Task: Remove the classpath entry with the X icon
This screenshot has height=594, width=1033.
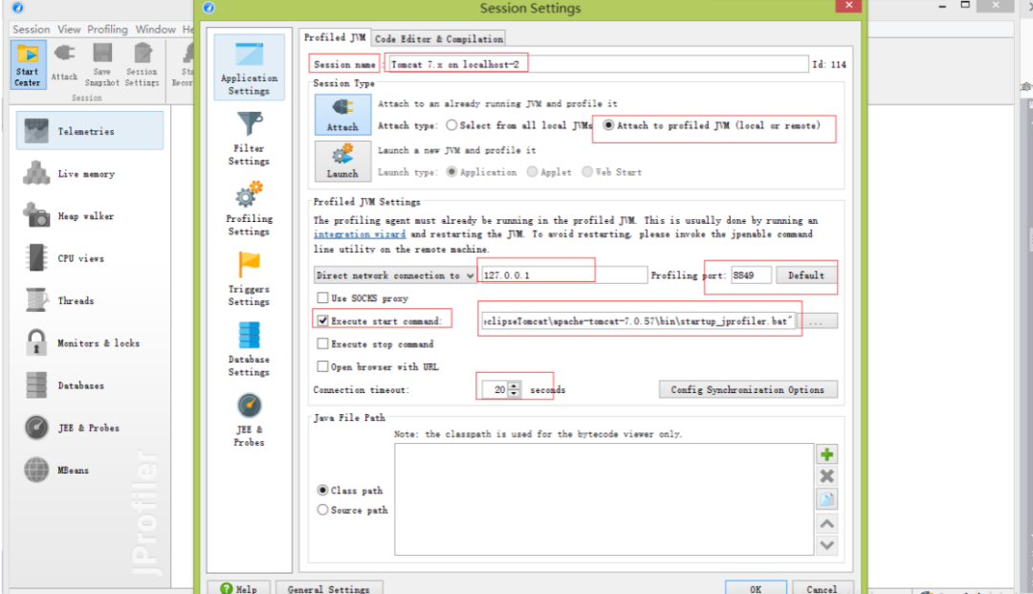Action: [x=826, y=476]
